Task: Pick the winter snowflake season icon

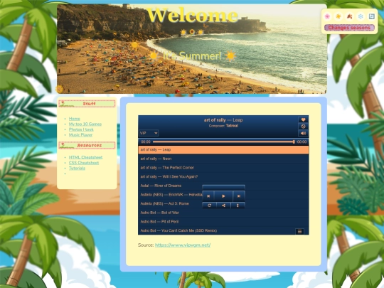Action: tap(361, 16)
